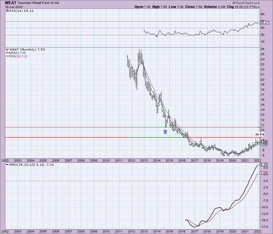273x234 pixels.
Task: Click the purple EMA(10) line swatch in the legend
Action: 7,56
